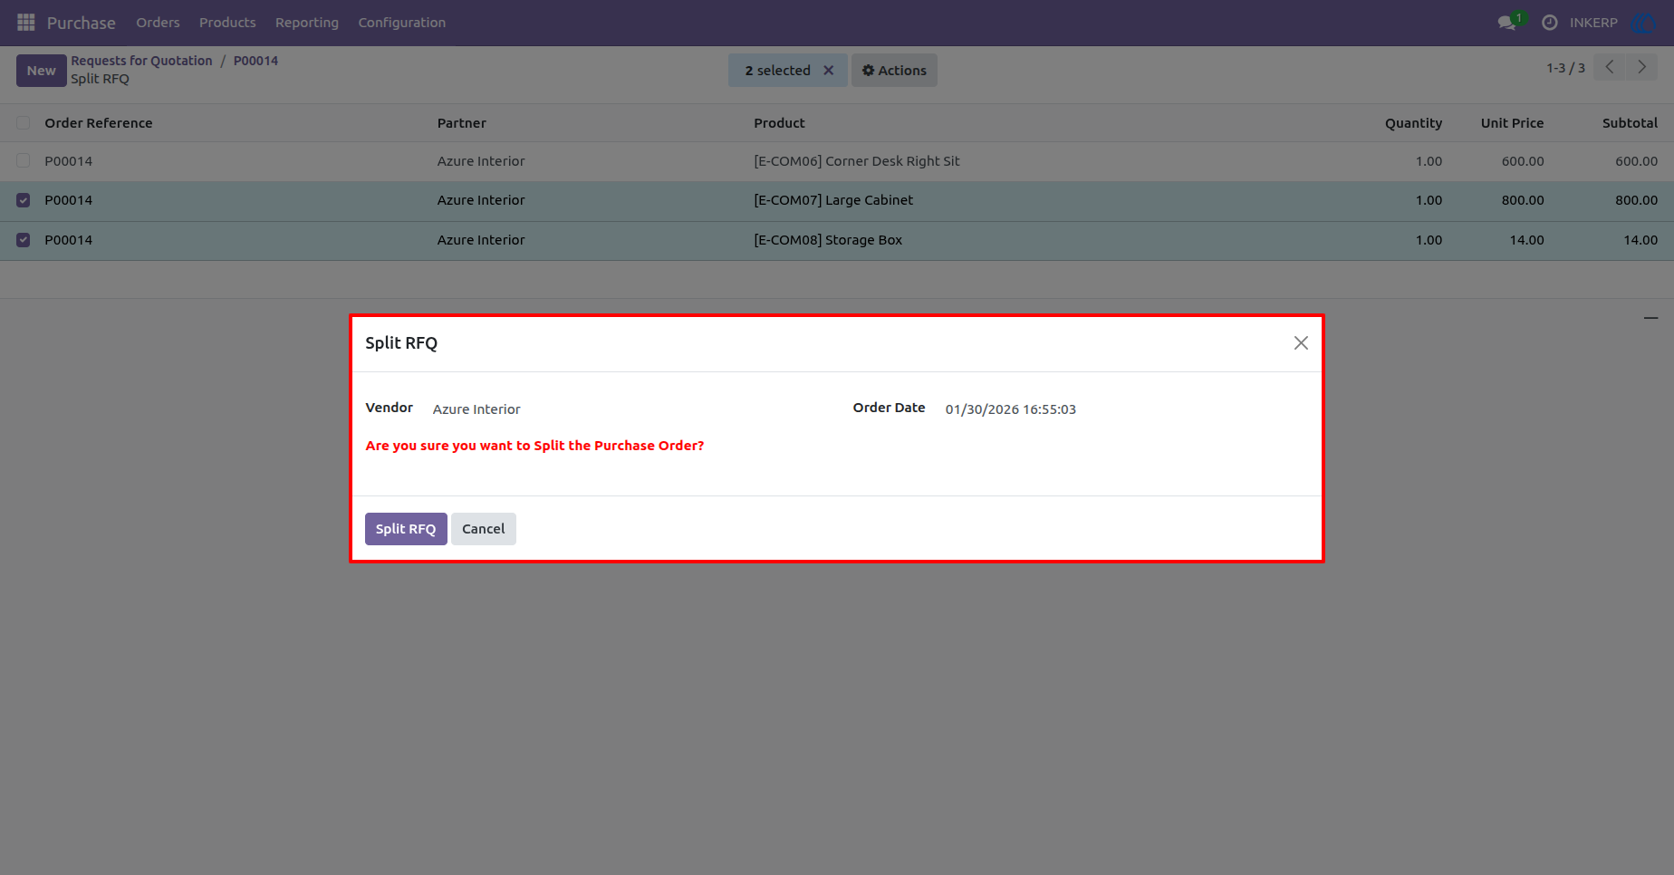
Task: Click the New button
Action: pyautogui.click(x=41, y=71)
